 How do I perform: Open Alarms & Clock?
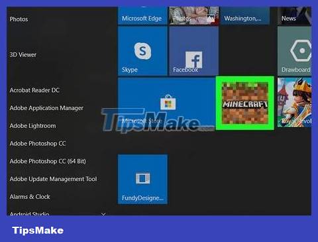pos(30,197)
